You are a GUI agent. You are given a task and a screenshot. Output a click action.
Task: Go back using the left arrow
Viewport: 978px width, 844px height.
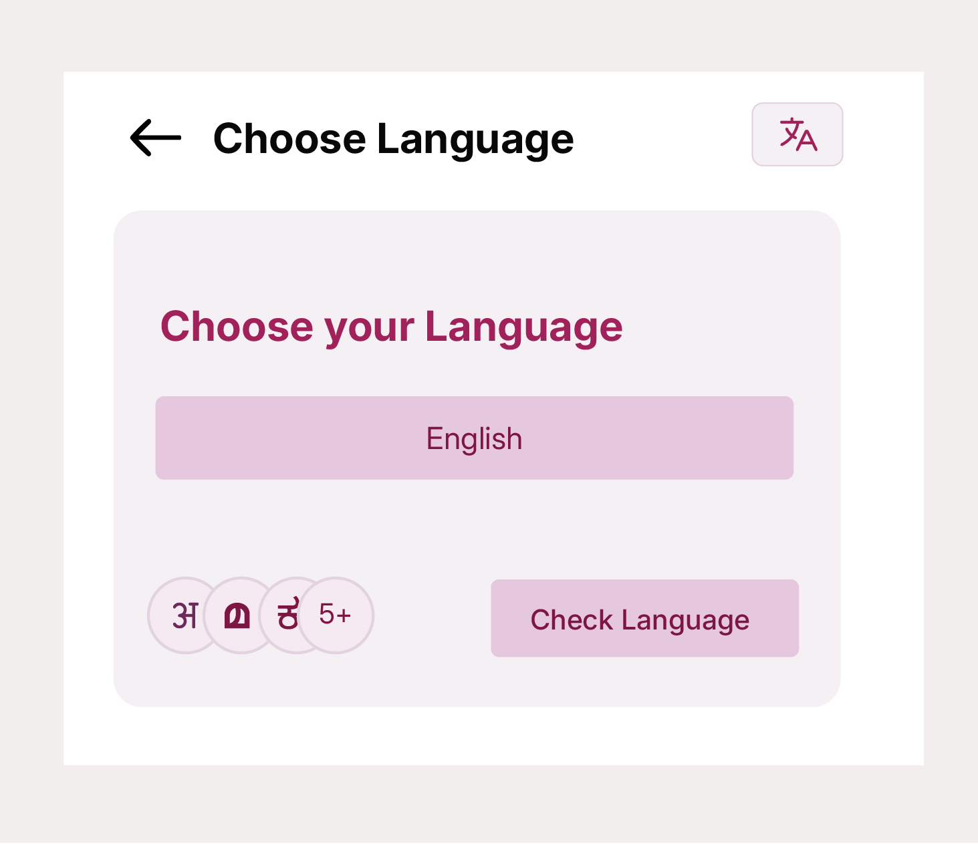point(156,138)
